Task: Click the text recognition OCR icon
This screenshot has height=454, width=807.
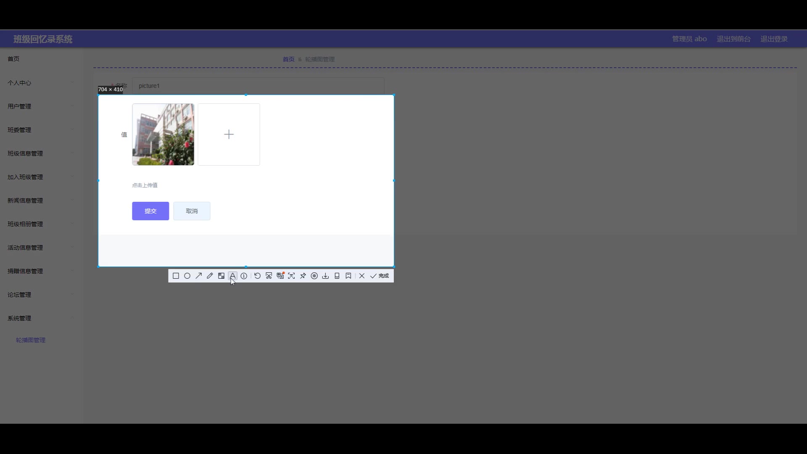Action: tap(291, 276)
